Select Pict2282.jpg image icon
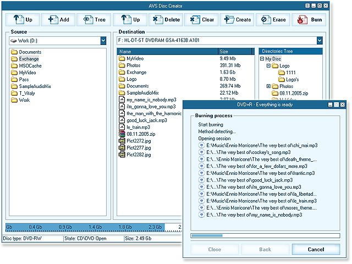The image size is (352, 264). tap(122, 155)
